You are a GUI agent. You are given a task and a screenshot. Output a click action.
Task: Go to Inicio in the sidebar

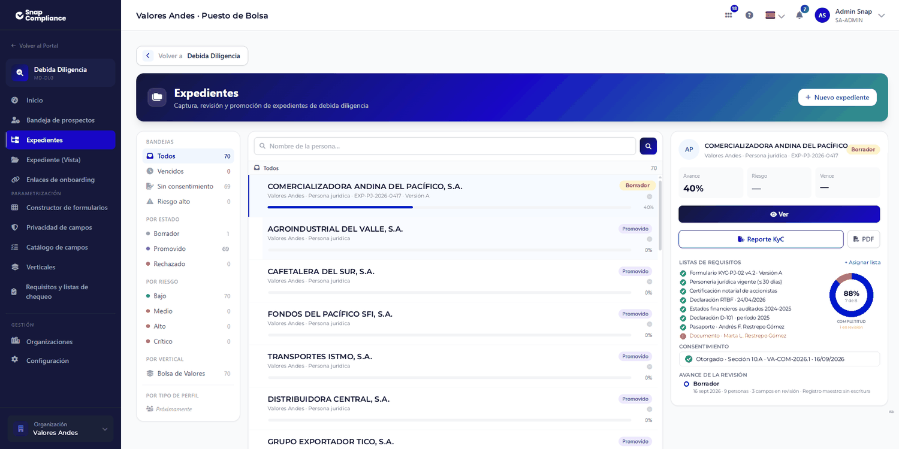point(61,101)
